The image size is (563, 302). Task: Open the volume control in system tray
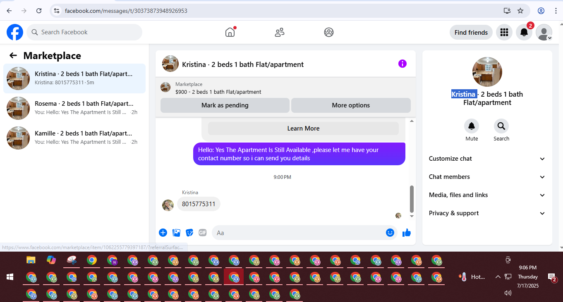point(508,293)
